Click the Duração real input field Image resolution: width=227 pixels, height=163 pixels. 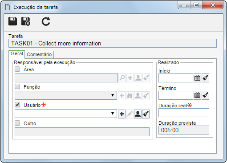pyautogui.click(x=184, y=113)
